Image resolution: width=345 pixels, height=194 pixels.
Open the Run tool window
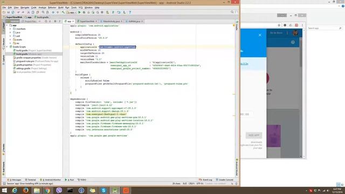(x=70, y=179)
